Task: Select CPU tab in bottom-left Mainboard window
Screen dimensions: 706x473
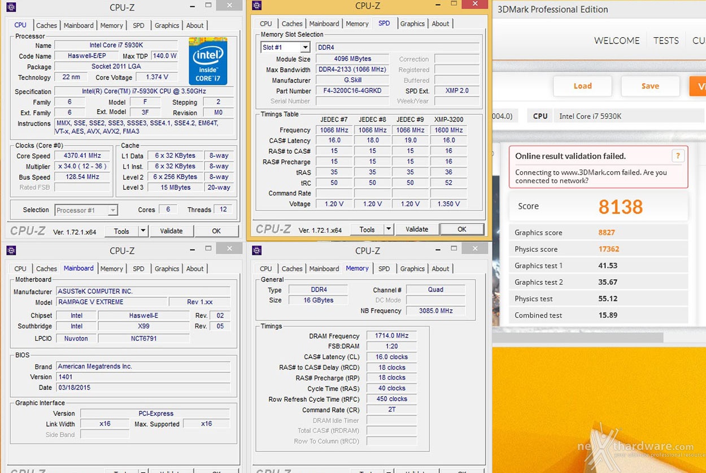Action: [20, 269]
